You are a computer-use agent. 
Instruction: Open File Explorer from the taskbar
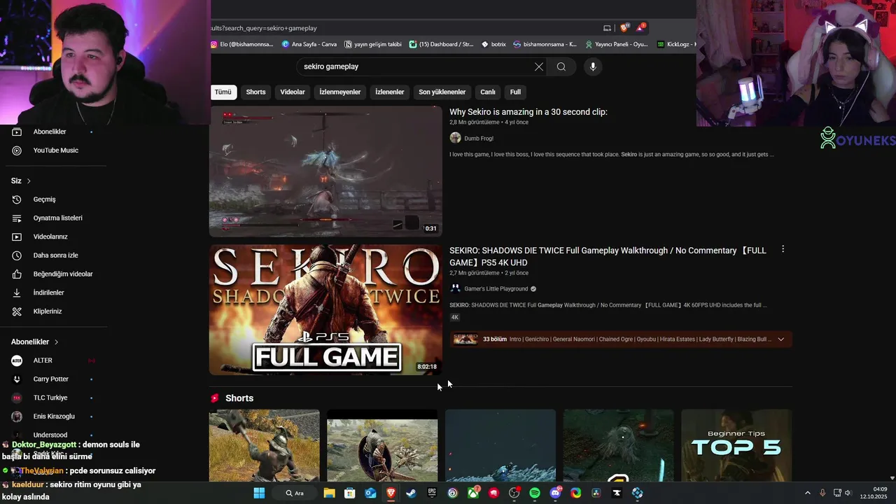coord(329,493)
